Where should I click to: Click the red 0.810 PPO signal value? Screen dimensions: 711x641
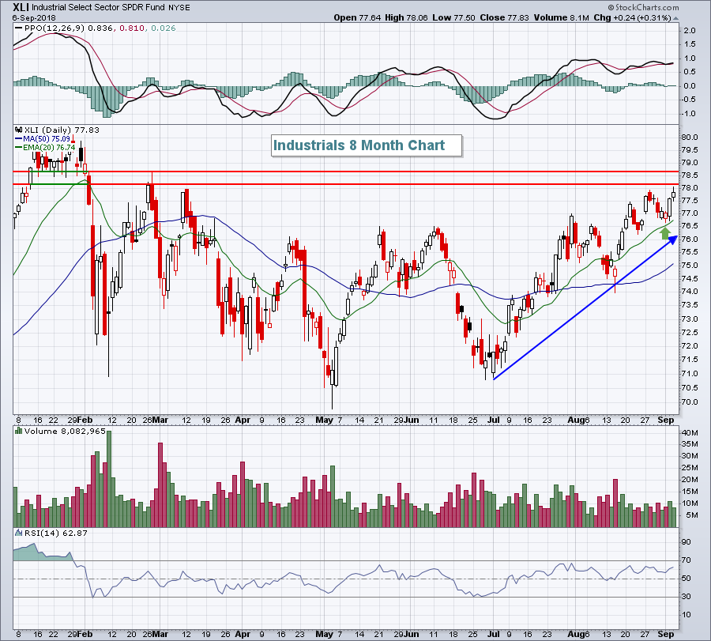click(x=133, y=28)
